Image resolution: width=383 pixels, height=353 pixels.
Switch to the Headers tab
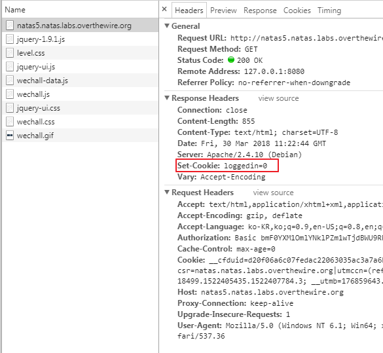189,10
